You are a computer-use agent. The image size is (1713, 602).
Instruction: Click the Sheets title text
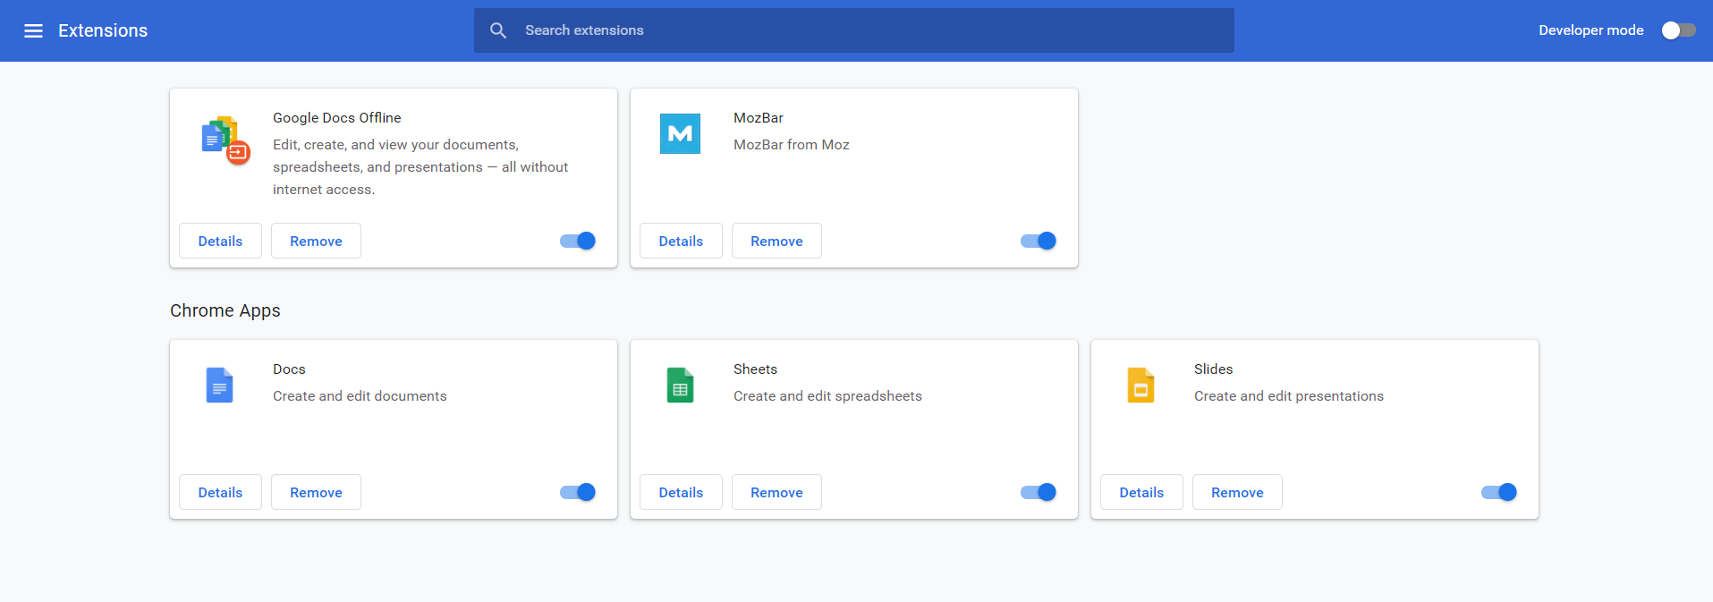755,369
